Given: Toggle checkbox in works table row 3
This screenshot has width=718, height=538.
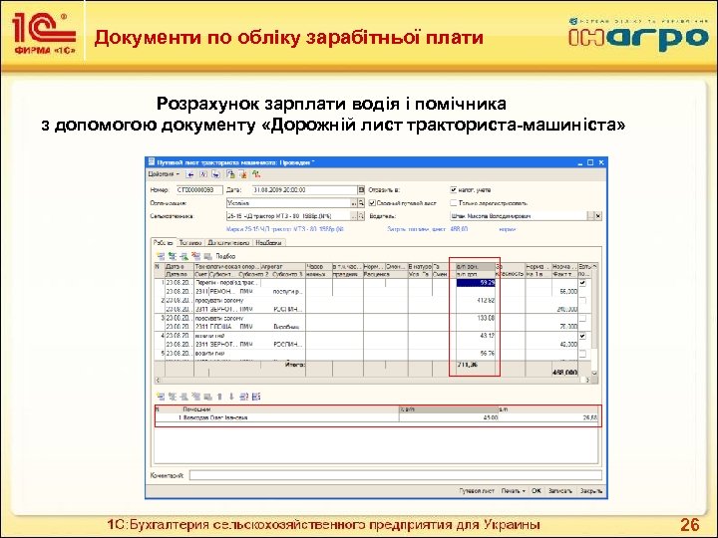Looking at the screenshot, I should coord(582,319).
